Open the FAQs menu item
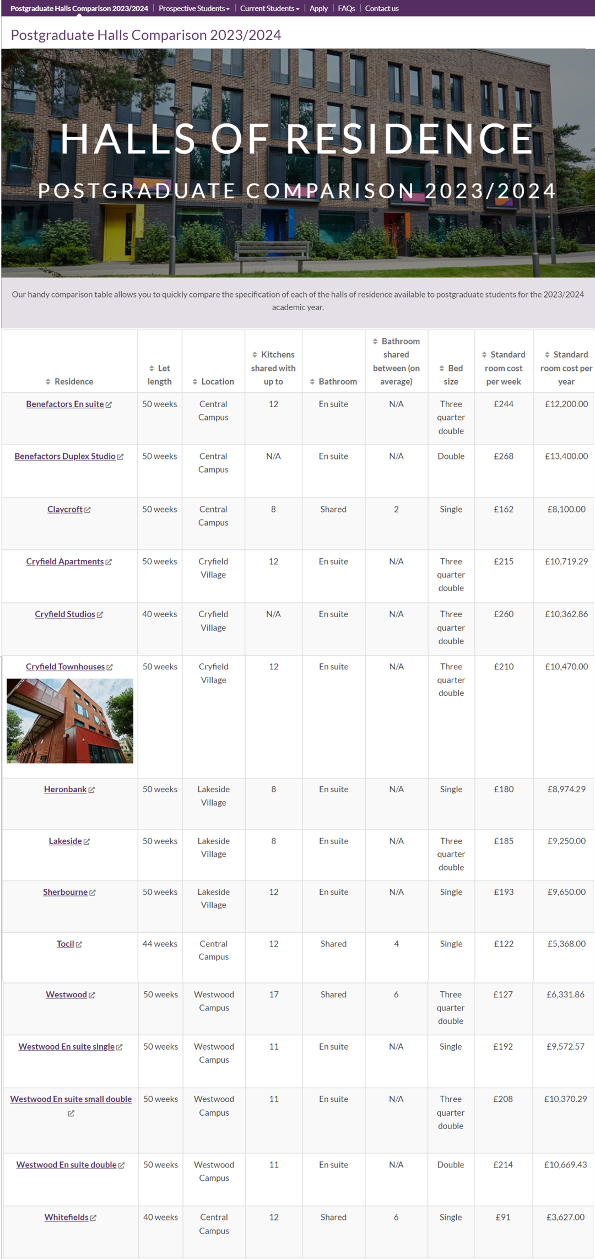This screenshot has width=595, height=1259. (346, 8)
